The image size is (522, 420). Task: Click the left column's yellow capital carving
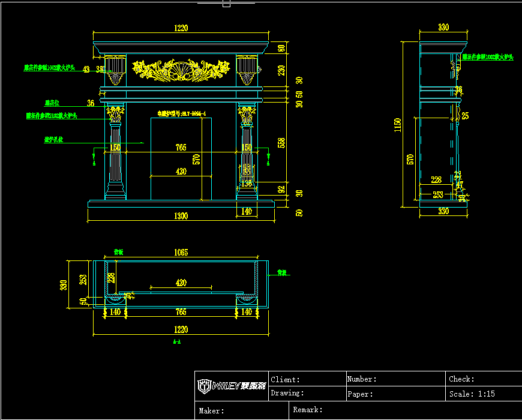tap(115, 113)
